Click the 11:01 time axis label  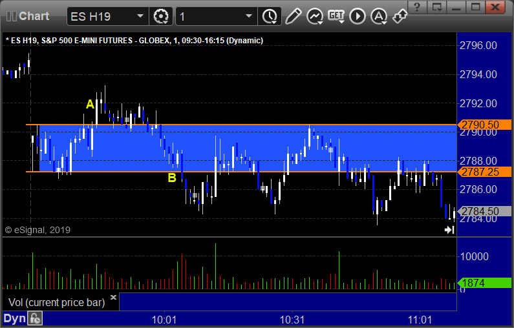[420, 320]
